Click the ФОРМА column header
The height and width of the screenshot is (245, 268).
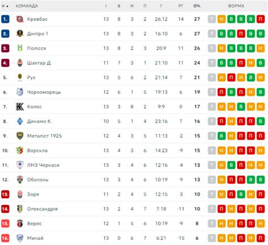tap(236, 6)
